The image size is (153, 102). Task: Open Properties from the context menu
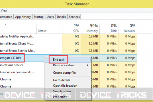[60, 97]
